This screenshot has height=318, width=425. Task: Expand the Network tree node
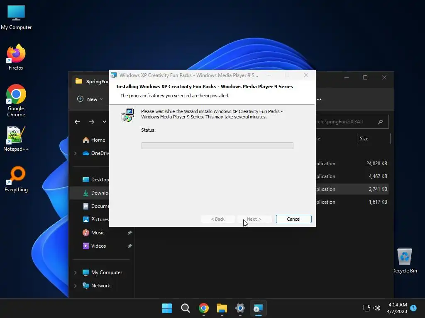coord(76,286)
